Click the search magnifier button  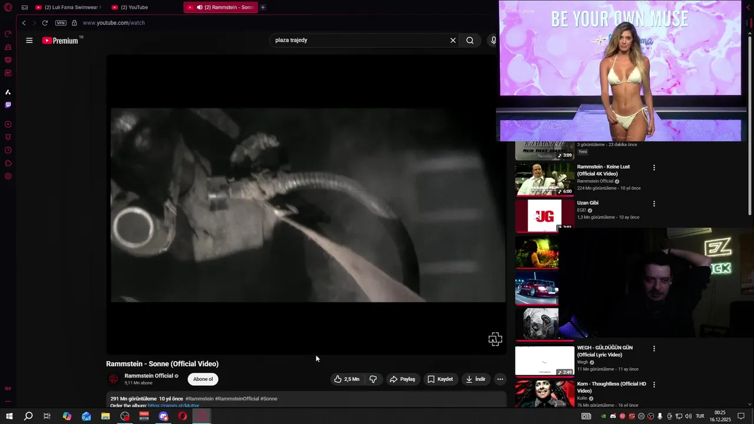pyautogui.click(x=470, y=40)
